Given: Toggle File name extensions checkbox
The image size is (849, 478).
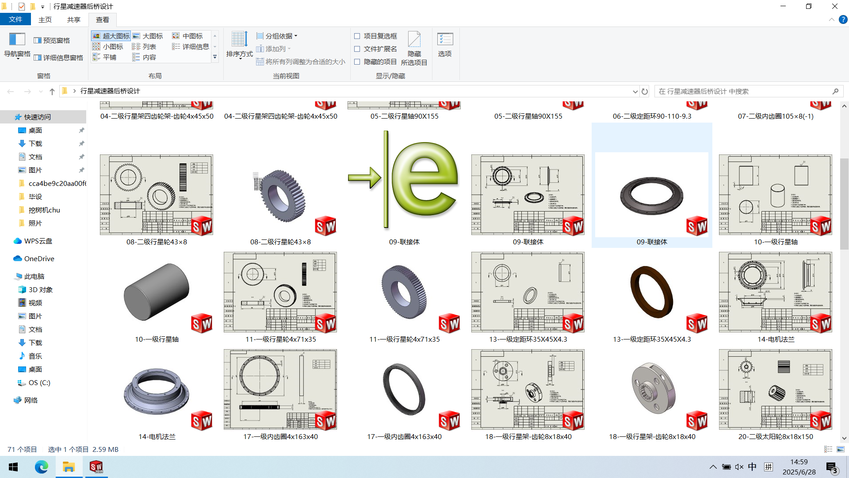Looking at the screenshot, I should tap(357, 49).
